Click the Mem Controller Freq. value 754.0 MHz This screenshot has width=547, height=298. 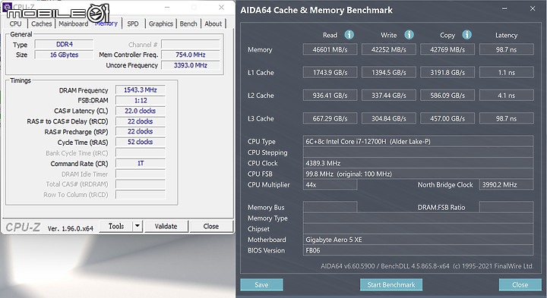191,55
